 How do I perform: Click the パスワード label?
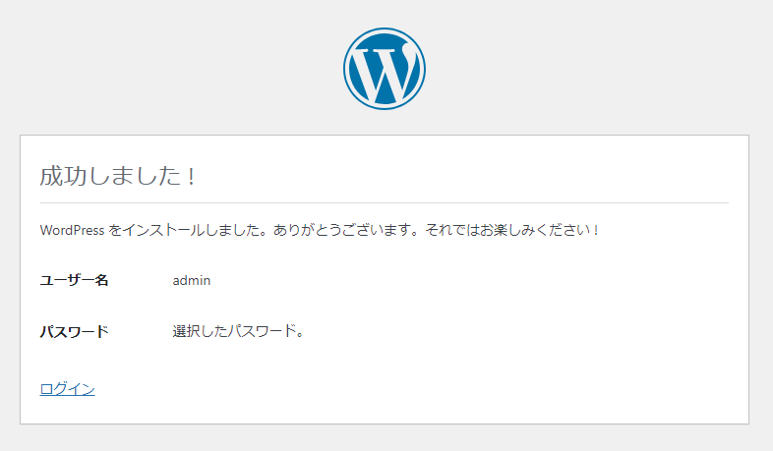click(x=74, y=331)
